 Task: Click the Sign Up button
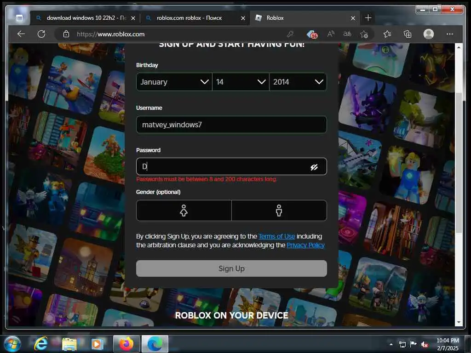click(231, 268)
